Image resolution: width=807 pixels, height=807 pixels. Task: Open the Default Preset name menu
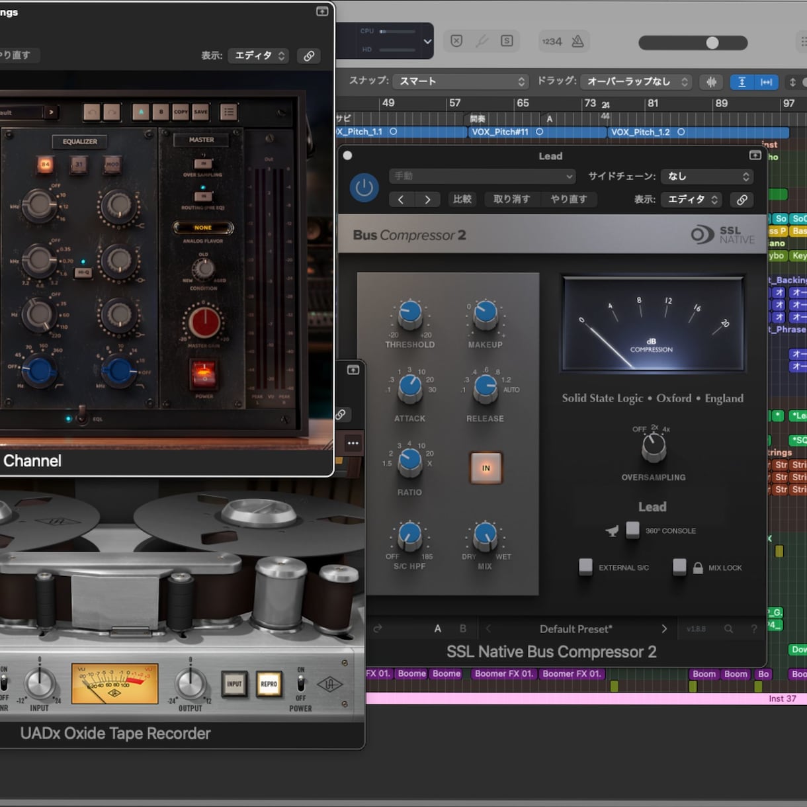[x=576, y=628]
